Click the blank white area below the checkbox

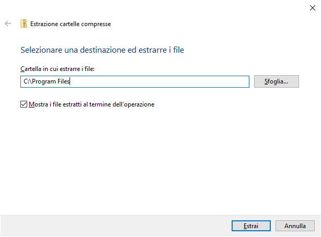coord(157,157)
